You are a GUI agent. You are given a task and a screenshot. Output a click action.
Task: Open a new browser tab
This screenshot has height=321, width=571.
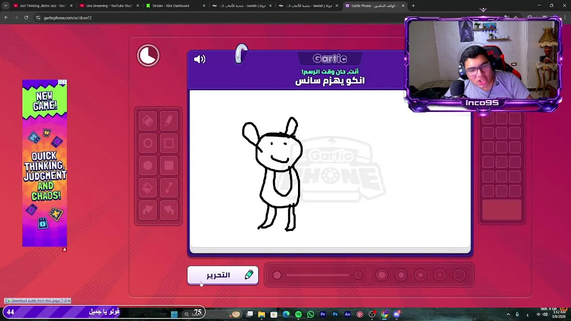pos(413,6)
